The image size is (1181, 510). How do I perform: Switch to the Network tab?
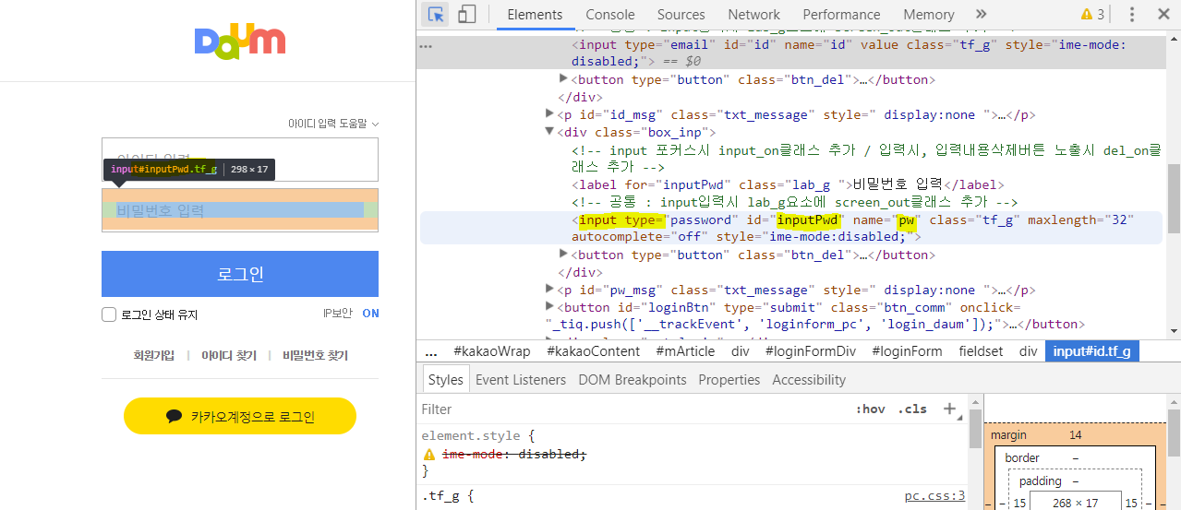coord(753,14)
